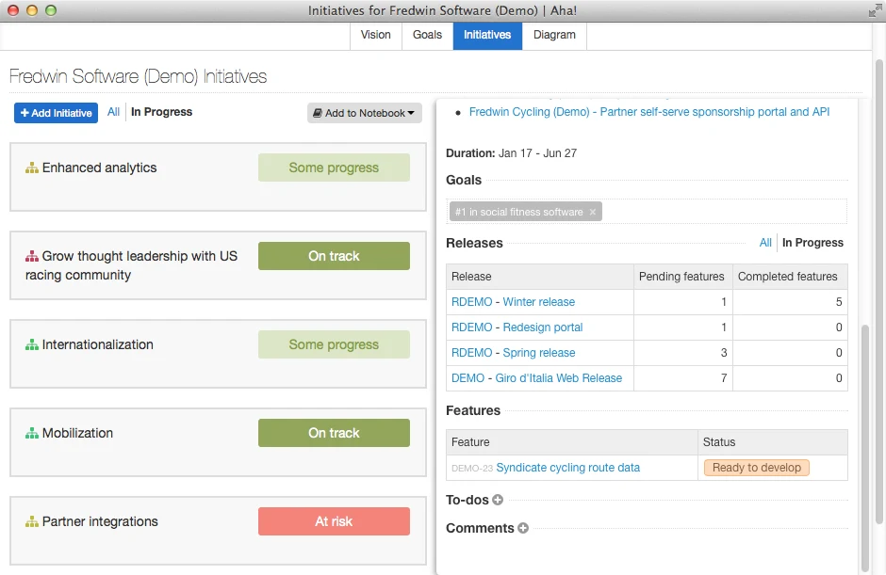Screen dimensions: 886x575
Task: Click On track status for Grow thought leadership
Action: click(334, 256)
